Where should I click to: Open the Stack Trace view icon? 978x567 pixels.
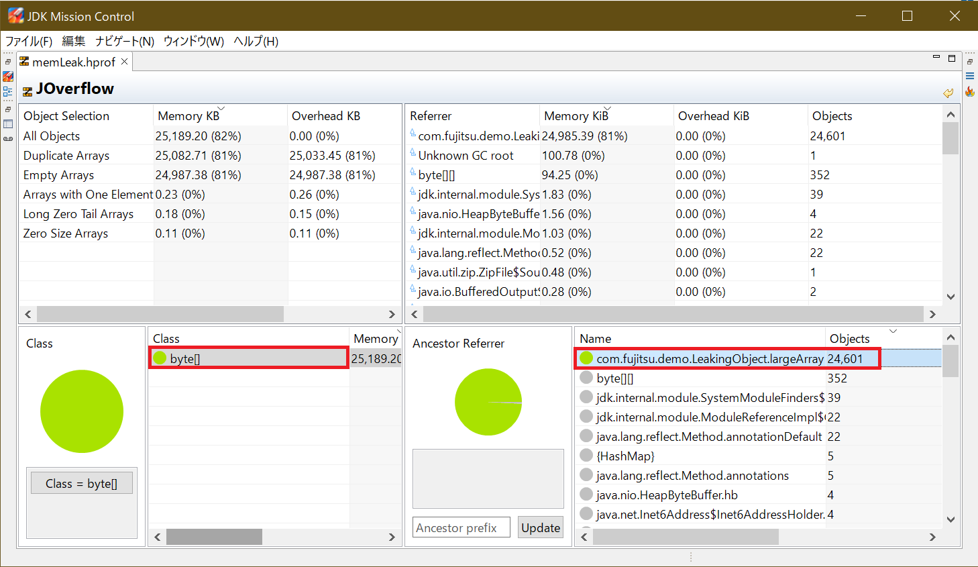click(x=970, y=76)
